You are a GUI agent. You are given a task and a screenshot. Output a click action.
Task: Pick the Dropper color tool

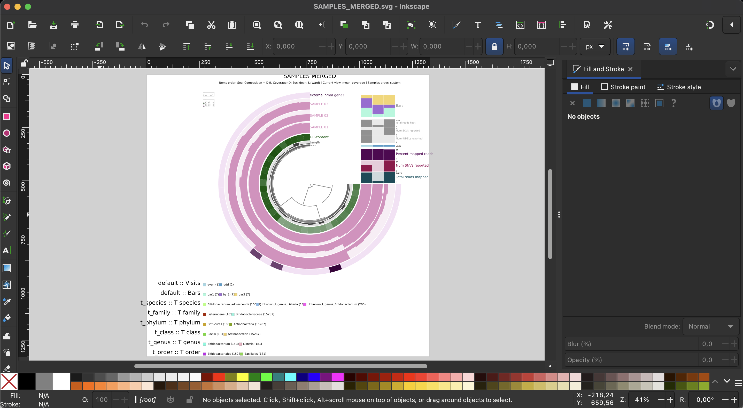pyautogui.click(x=7, y=301)
